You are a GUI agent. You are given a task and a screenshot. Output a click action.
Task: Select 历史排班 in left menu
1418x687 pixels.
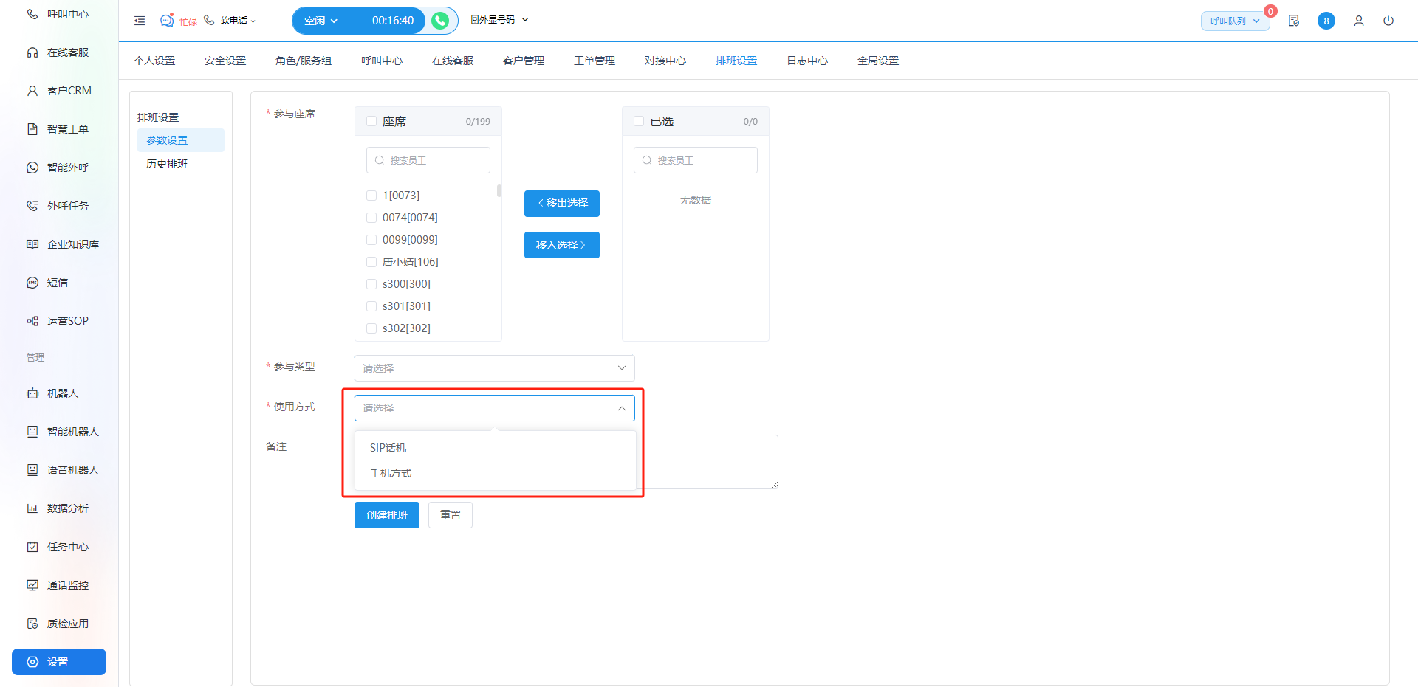coord(181,164)
